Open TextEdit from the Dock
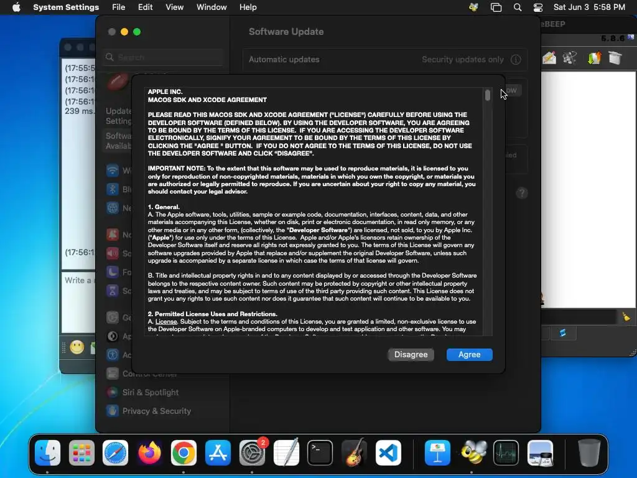 286,452
